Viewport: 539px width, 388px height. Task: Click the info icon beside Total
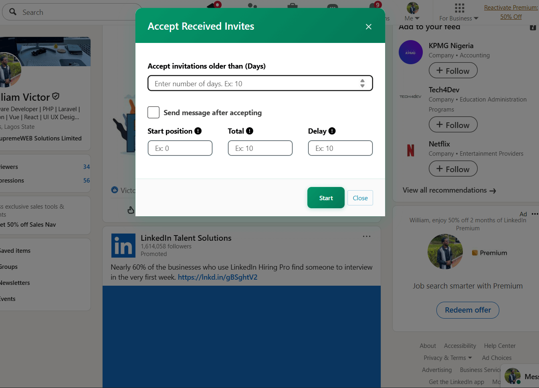250,131
